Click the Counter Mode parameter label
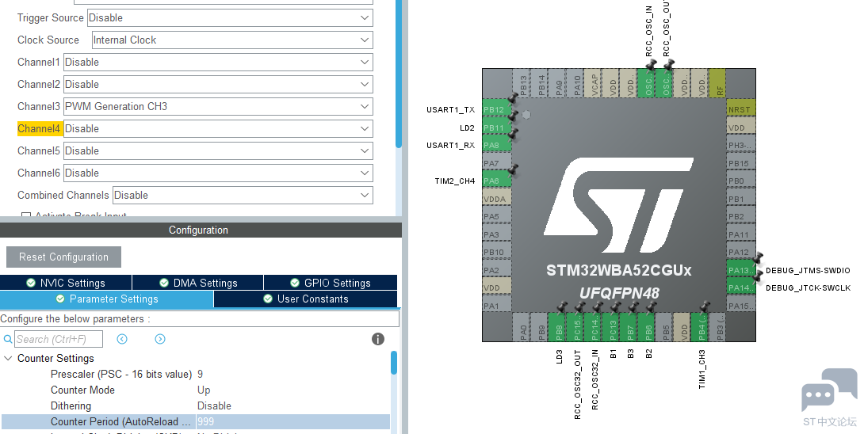The width and height of the screenshot is (864, 434). click(x=82, y=390)
